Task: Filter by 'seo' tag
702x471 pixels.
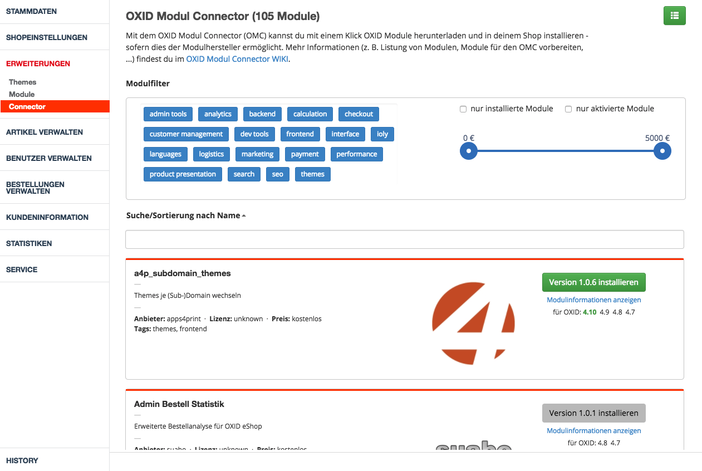Action: (278, 174)
